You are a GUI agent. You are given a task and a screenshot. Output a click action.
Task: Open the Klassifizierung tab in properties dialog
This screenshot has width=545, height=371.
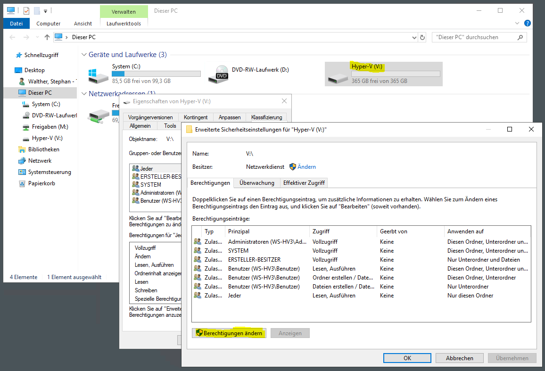click(266, 117)
